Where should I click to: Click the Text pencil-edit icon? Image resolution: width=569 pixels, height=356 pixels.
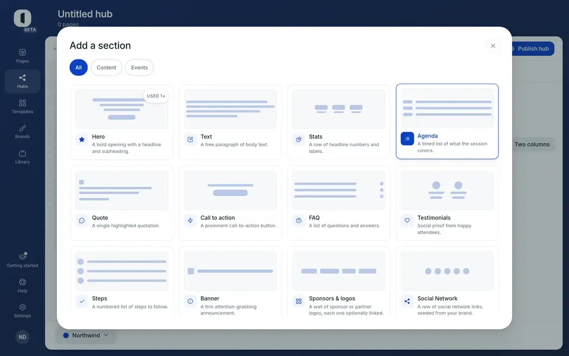click(x=190, y=139)
